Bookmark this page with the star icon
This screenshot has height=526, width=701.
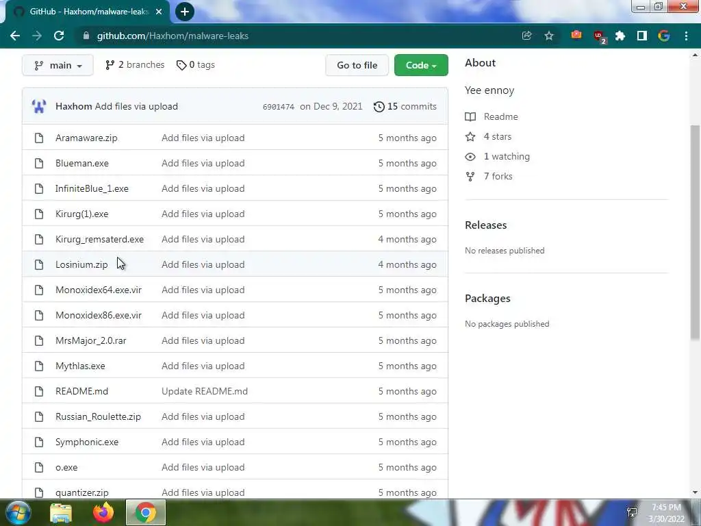(x=549, y=36)
